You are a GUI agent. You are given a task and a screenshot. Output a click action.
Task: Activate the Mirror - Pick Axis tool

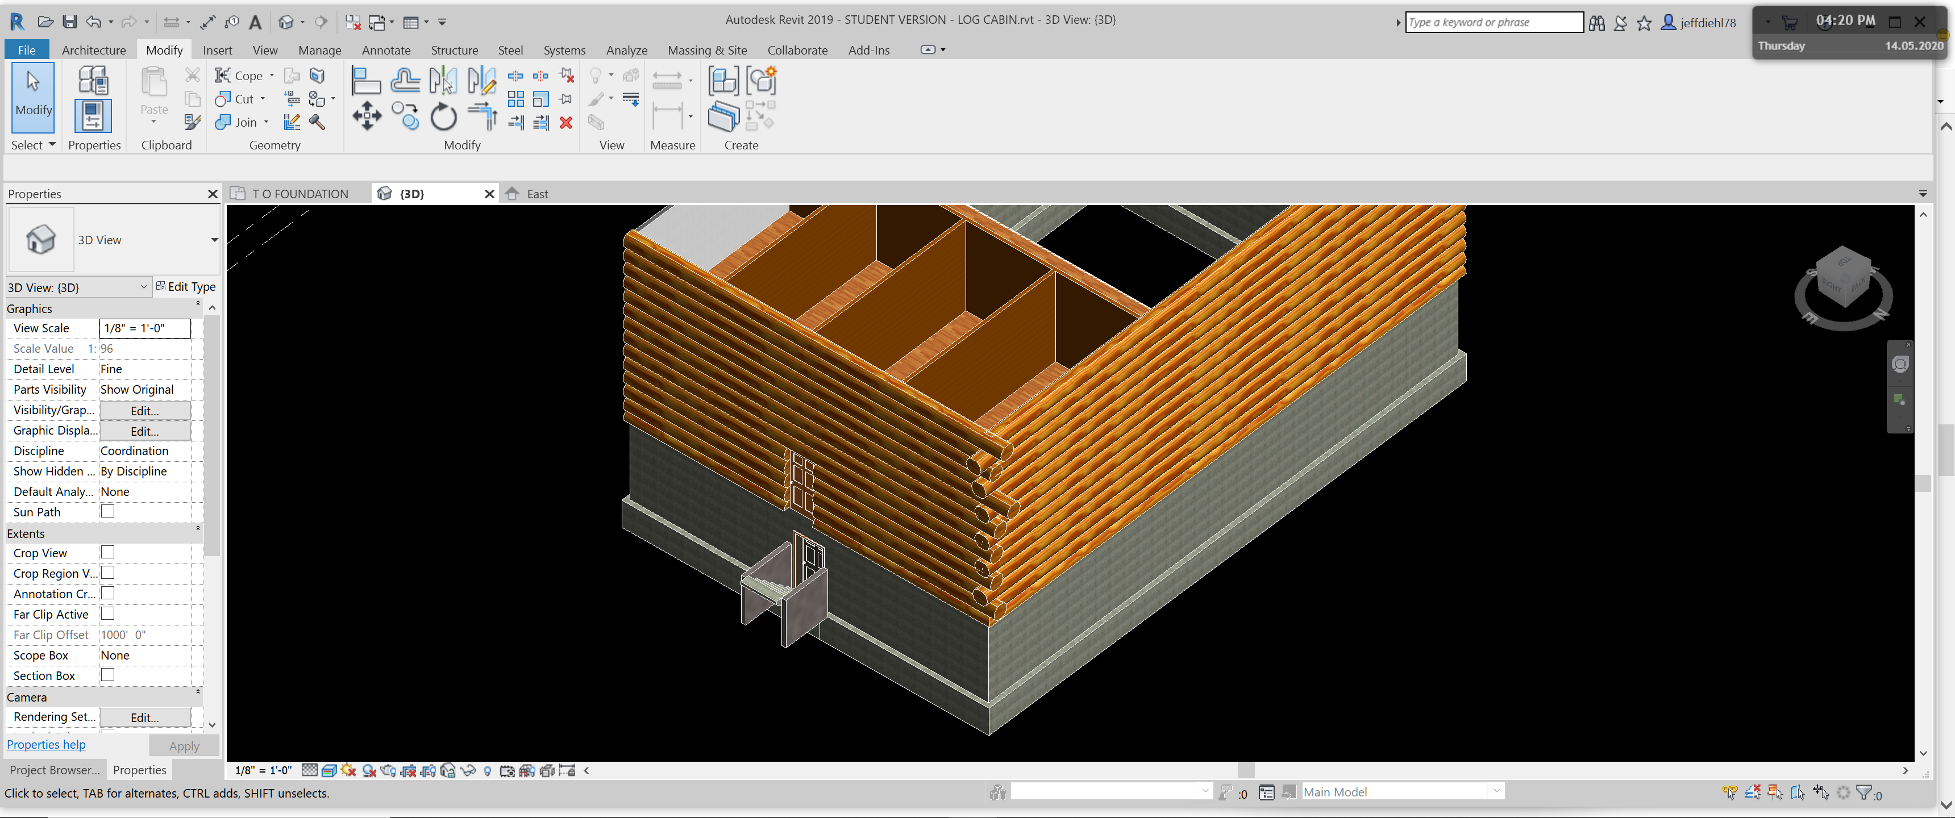click(x=443, y=79)
